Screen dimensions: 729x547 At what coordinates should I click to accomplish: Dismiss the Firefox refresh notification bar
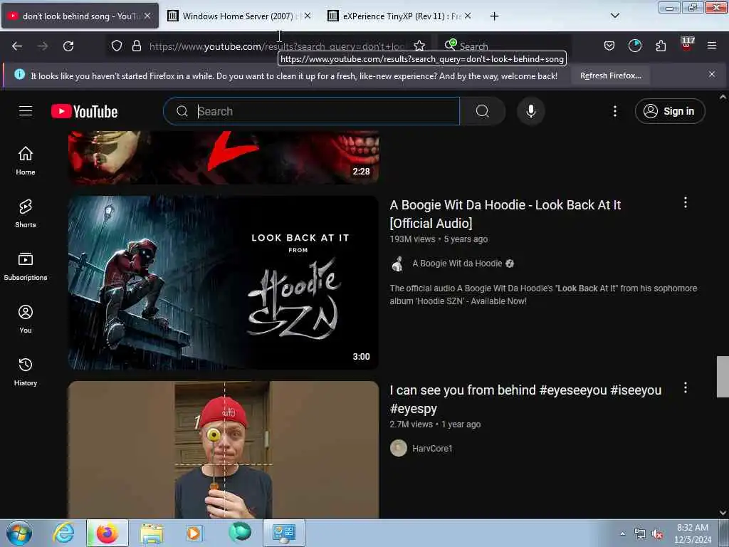coord(711,74)
